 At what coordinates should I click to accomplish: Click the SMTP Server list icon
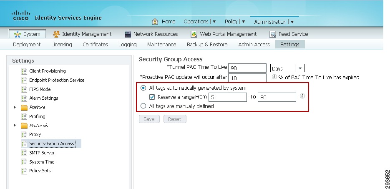(24, 153)
